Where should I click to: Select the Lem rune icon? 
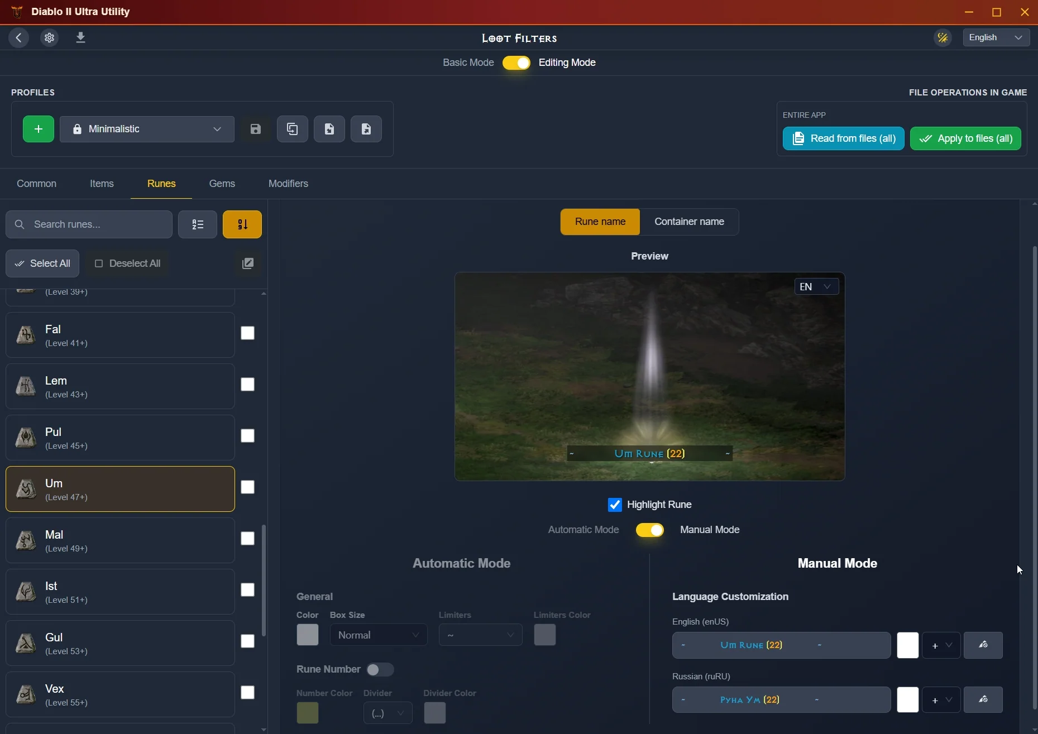(26, 386)
